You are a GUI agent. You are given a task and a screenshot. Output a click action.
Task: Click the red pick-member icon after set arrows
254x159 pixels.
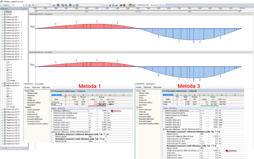coord(33,5)
